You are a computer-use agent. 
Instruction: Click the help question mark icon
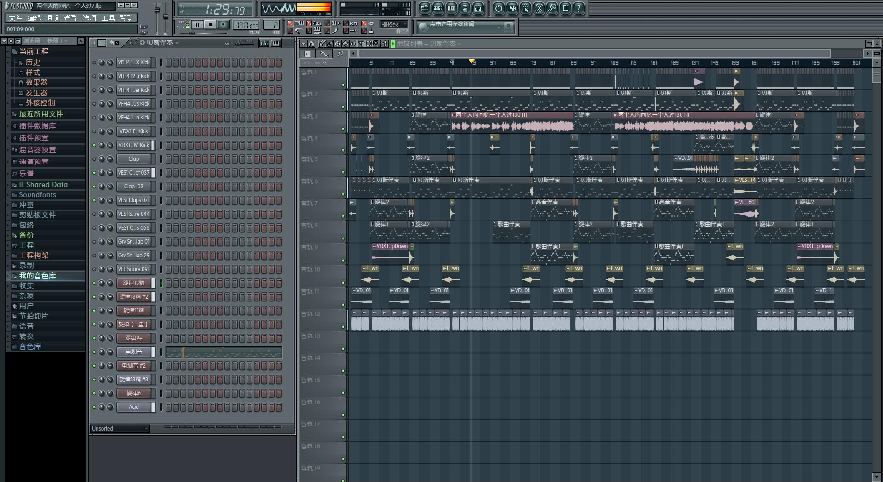(x=579, y=8)
